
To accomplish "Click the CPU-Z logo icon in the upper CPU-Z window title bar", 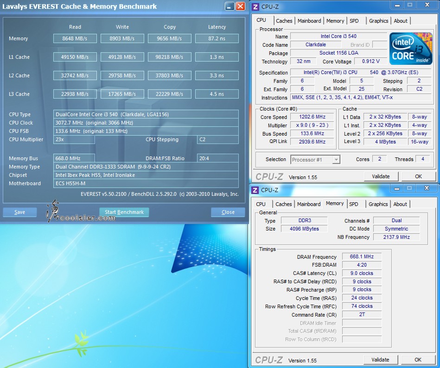I will click(x=255, y=7).
